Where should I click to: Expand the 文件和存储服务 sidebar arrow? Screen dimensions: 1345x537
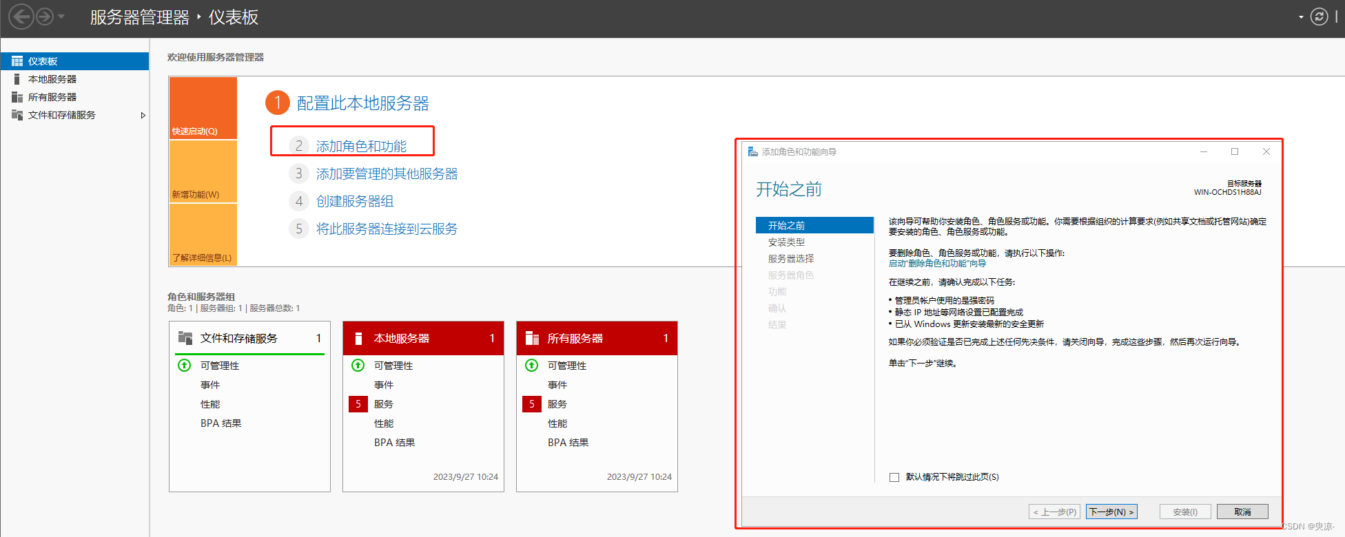coord(143,115)
